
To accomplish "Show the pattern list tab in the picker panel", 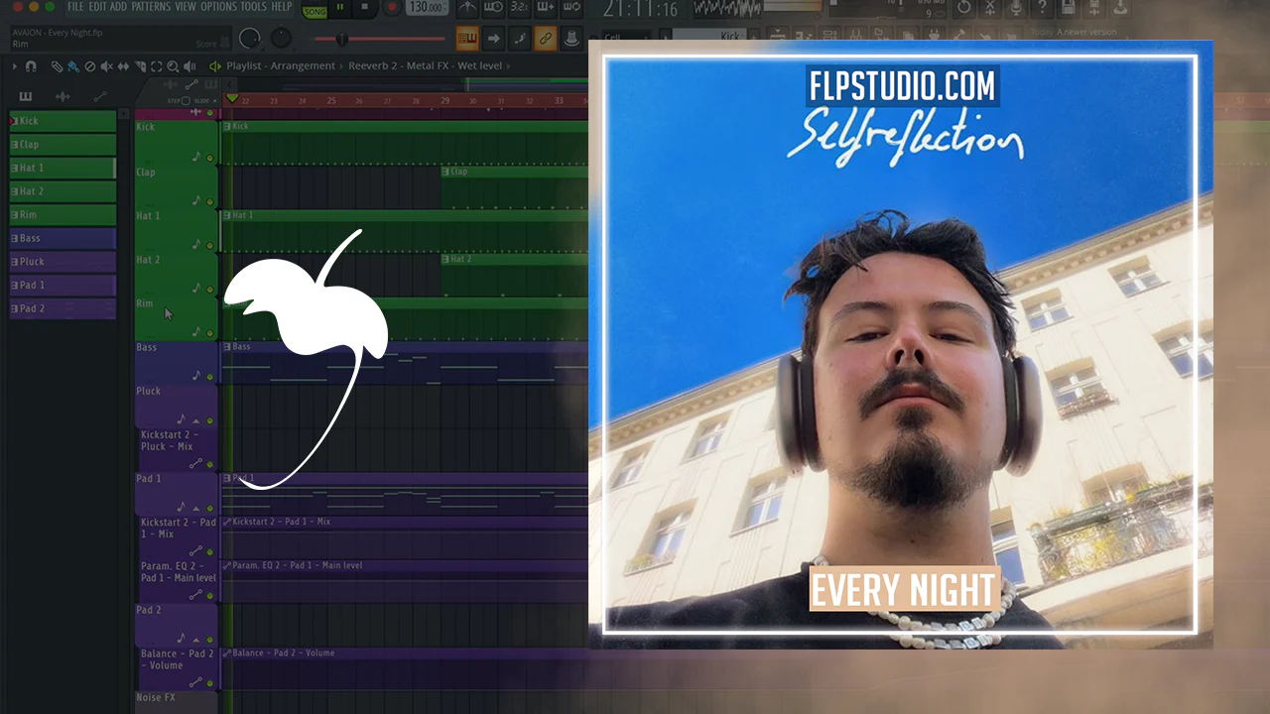I will (26, 96).
